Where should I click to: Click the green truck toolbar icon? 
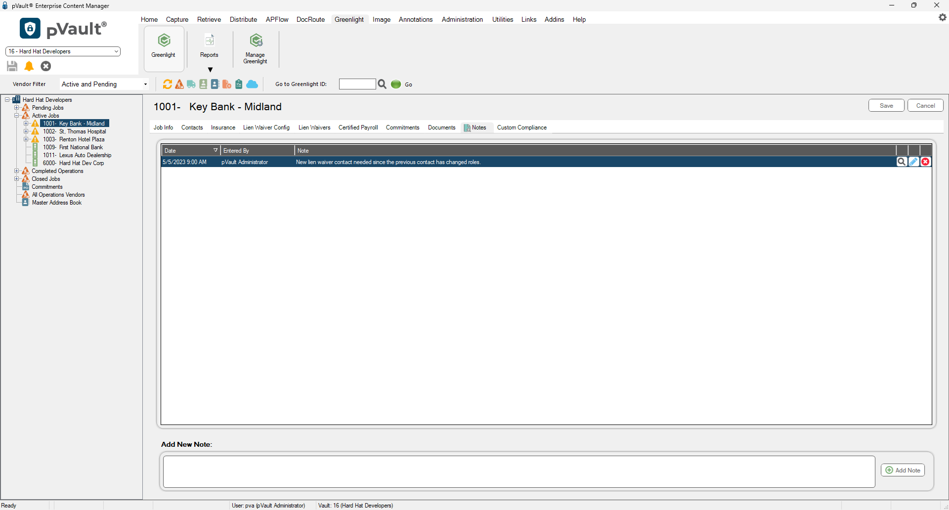191,85
